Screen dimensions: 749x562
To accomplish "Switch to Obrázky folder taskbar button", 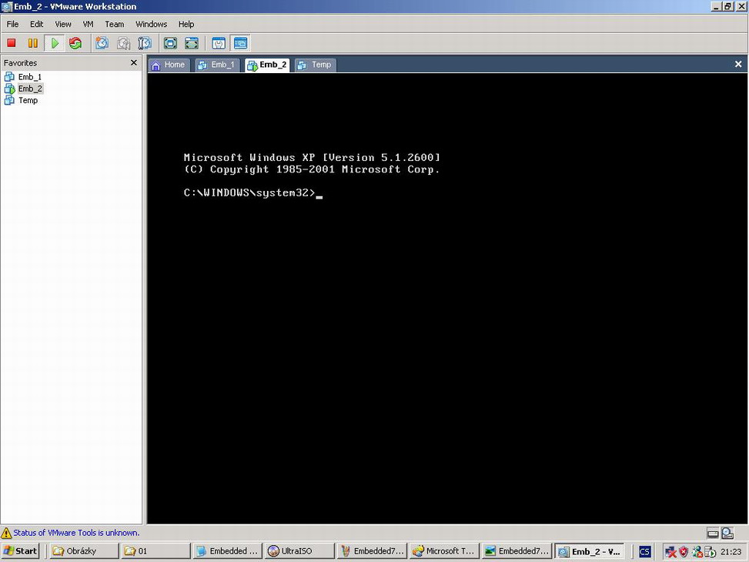I will [84, 551].
